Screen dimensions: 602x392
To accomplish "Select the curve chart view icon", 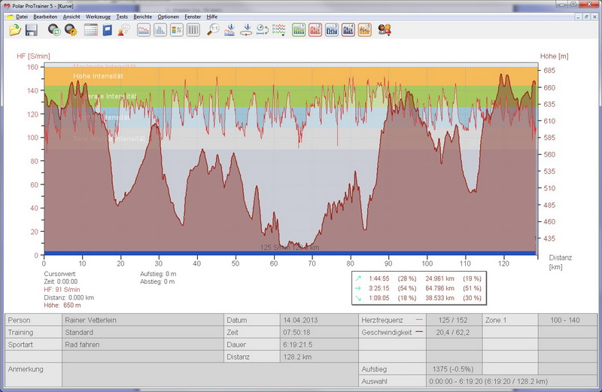I will [x=142, y=30].
